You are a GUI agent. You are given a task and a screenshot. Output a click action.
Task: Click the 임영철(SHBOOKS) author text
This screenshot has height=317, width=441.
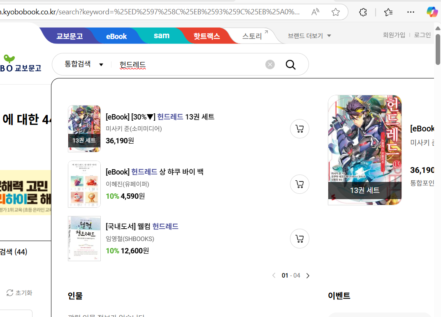[130, 239]
